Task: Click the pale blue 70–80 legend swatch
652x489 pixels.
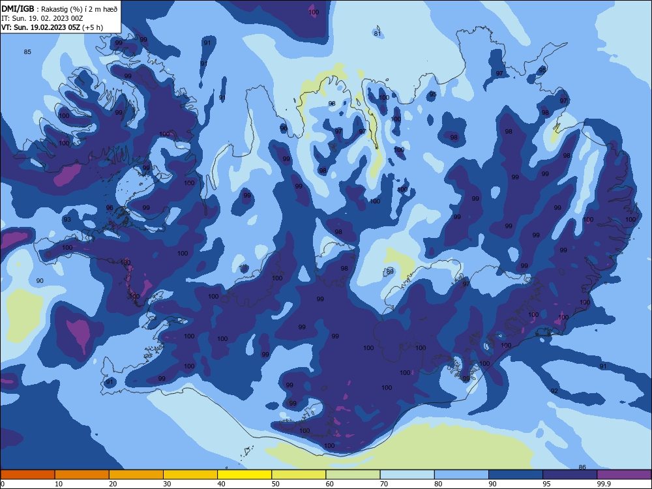Action: 407,475
